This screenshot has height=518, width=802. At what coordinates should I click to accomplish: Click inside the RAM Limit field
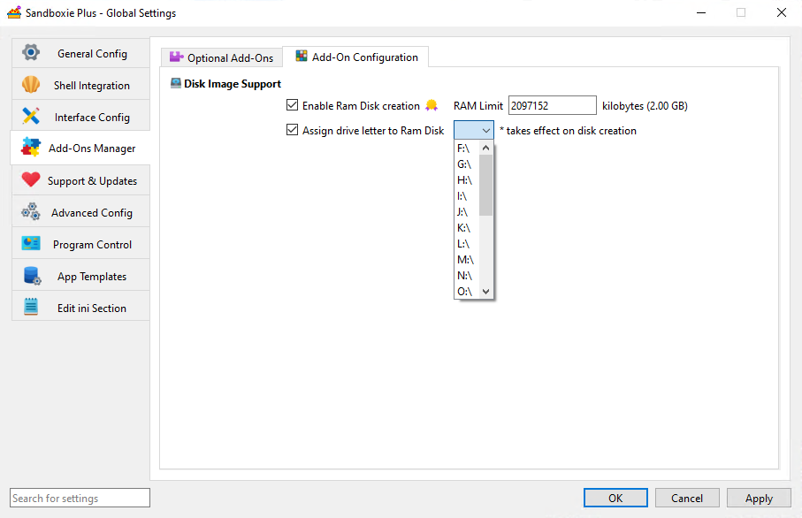click(x=552, y=105)
